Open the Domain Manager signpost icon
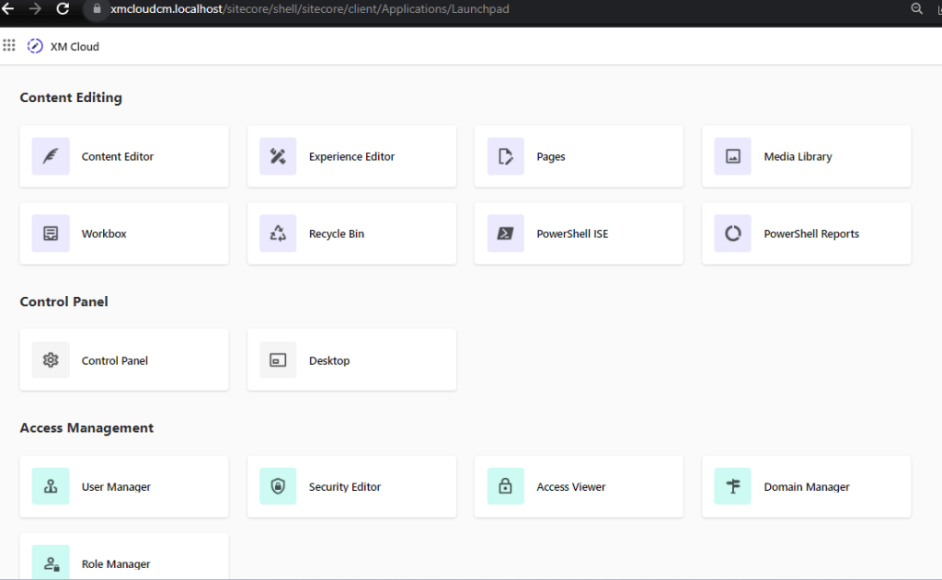 [732, 487]
